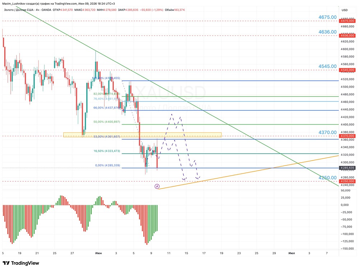This screenshot has height=270, width=359.
Task: Click the blue level text 4250.00
Action: coord(328,178)
